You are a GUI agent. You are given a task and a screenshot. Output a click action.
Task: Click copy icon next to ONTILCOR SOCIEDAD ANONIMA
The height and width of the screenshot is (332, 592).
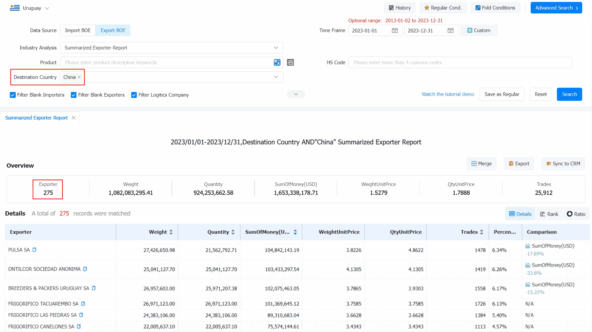[x=85, y=269]
